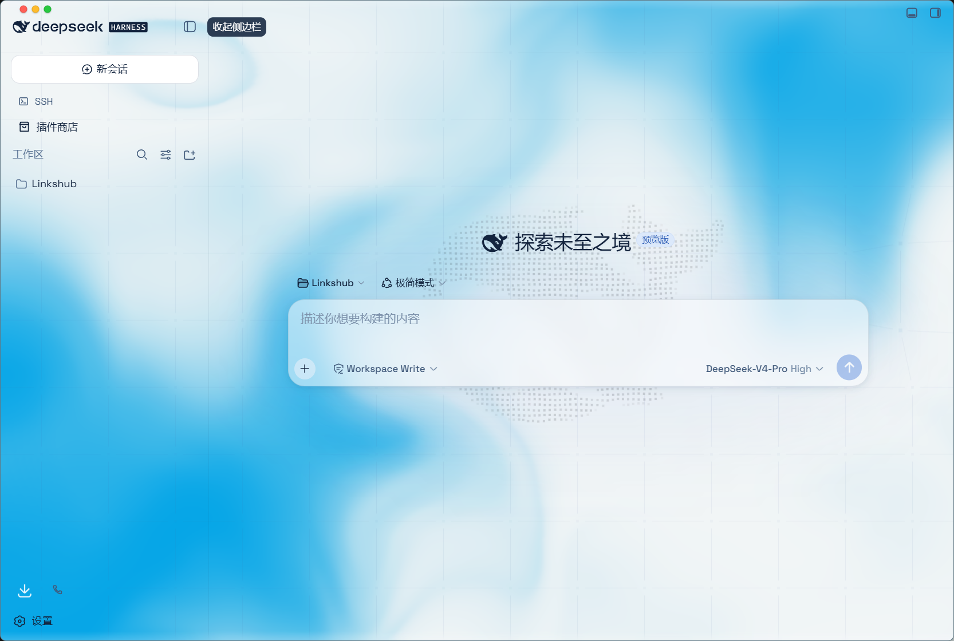Image resolution: width=954 pixels, height=641 pixels.
Task: Click the 预览版 preview badge
Action: pos(655,240)
